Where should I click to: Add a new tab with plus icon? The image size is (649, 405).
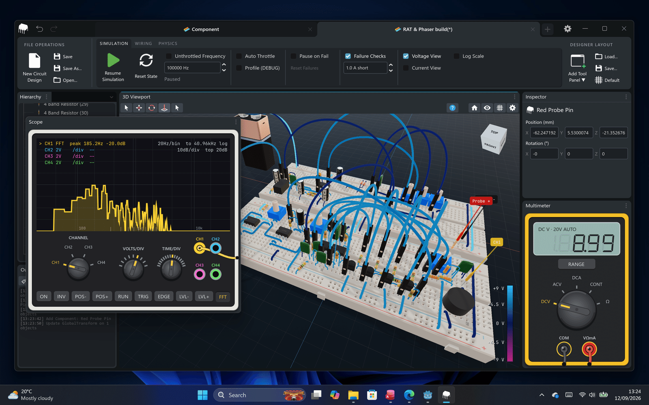548,29
